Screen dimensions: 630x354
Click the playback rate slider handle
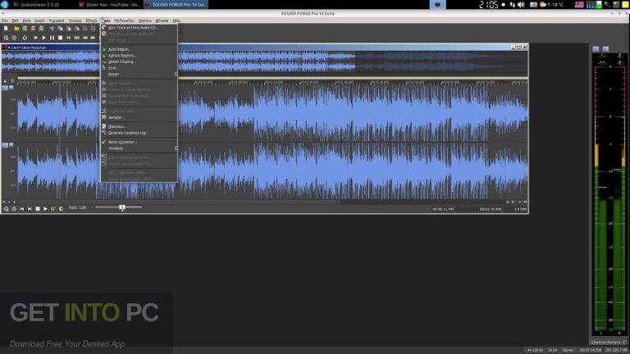point(122,207)
